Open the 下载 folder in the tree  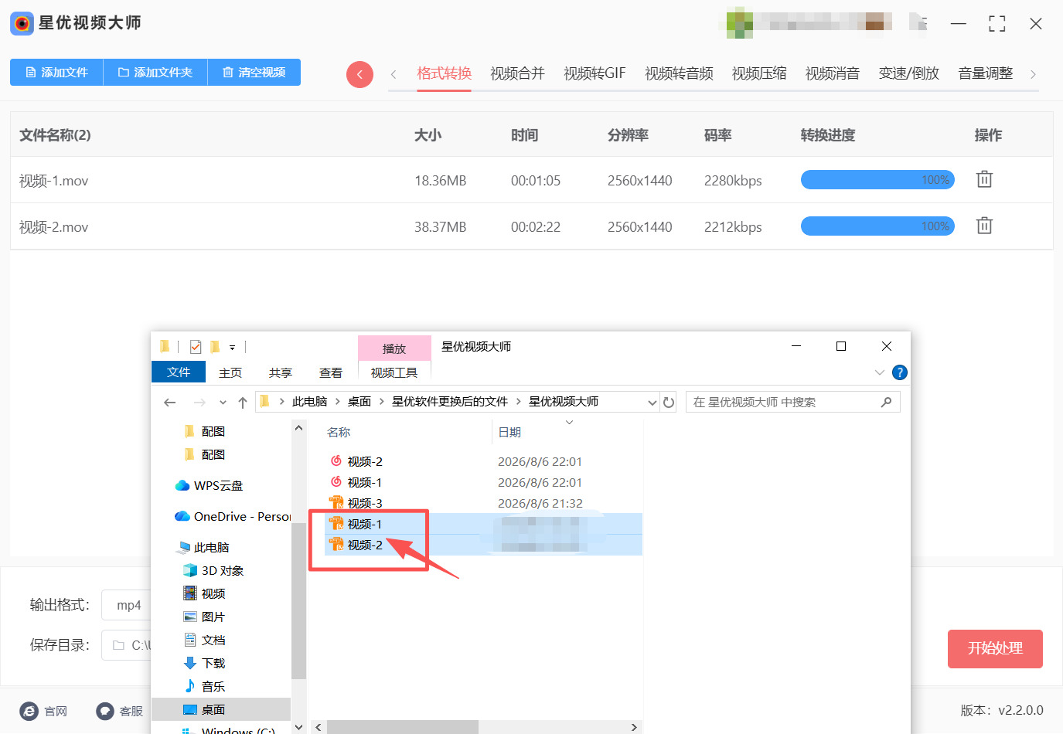[205, 663]
